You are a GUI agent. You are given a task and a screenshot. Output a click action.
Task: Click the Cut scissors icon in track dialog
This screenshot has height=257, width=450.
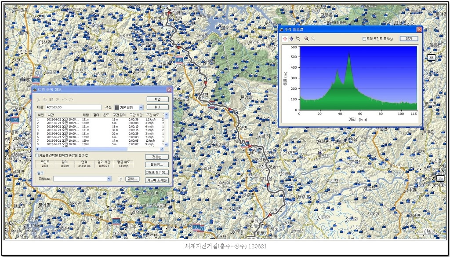click(38, 99)
